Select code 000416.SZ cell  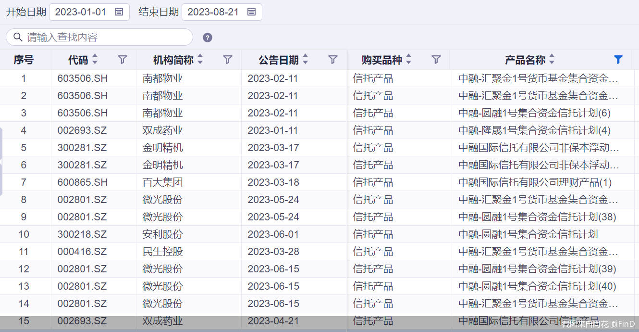tap(82, 252)
